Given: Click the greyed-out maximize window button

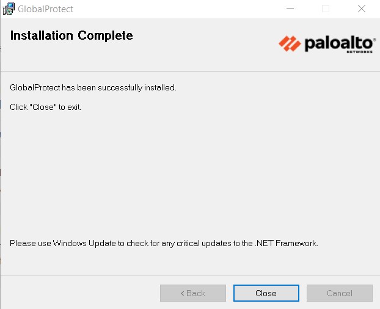Looking at the screenshot, I should [x=326, y=9].
